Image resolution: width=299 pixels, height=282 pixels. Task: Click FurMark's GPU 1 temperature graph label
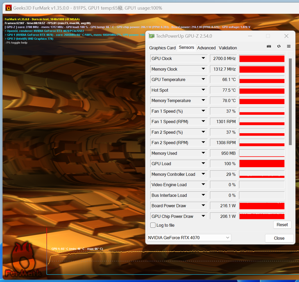[x=77, y=249]
